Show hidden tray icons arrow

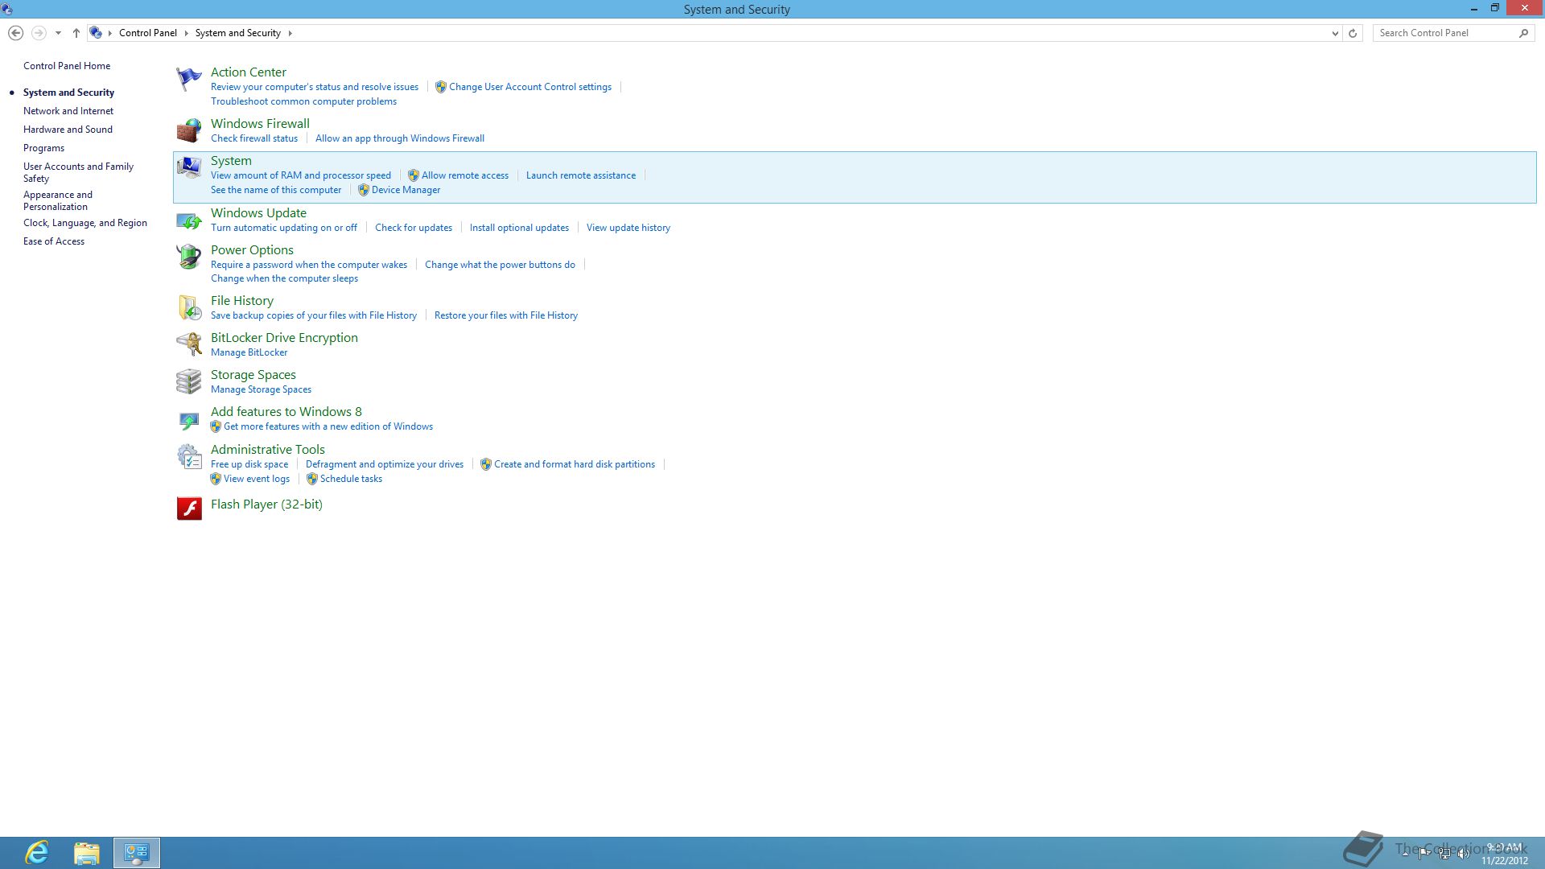tap(1405, 854)
